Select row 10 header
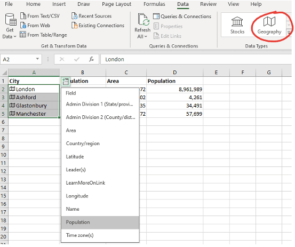The image size is (295, 247). click(4, 155)
